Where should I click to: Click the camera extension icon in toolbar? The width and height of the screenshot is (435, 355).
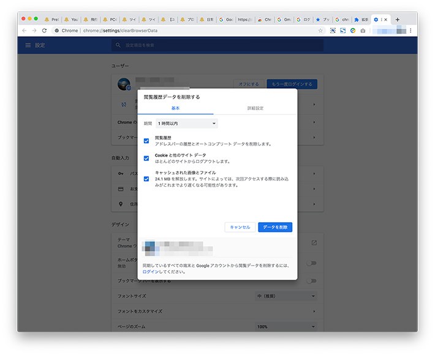point(363,30)
